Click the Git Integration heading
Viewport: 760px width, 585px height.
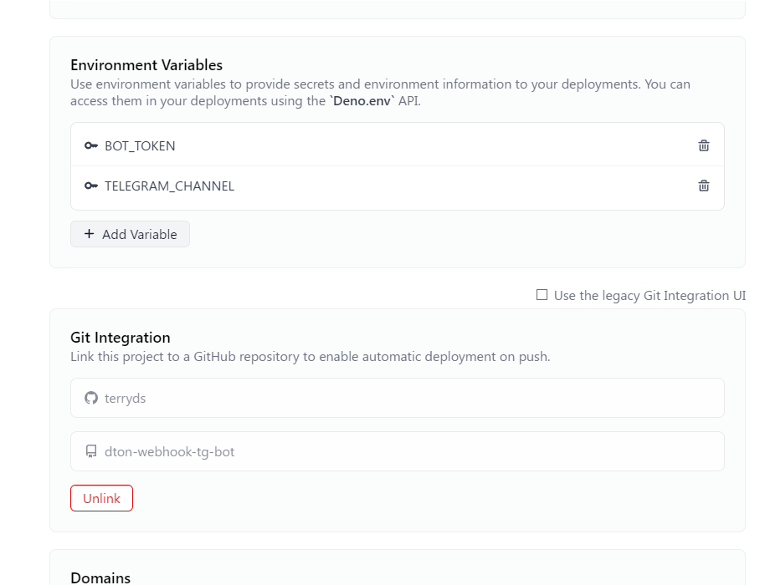(x=121, y=338)
